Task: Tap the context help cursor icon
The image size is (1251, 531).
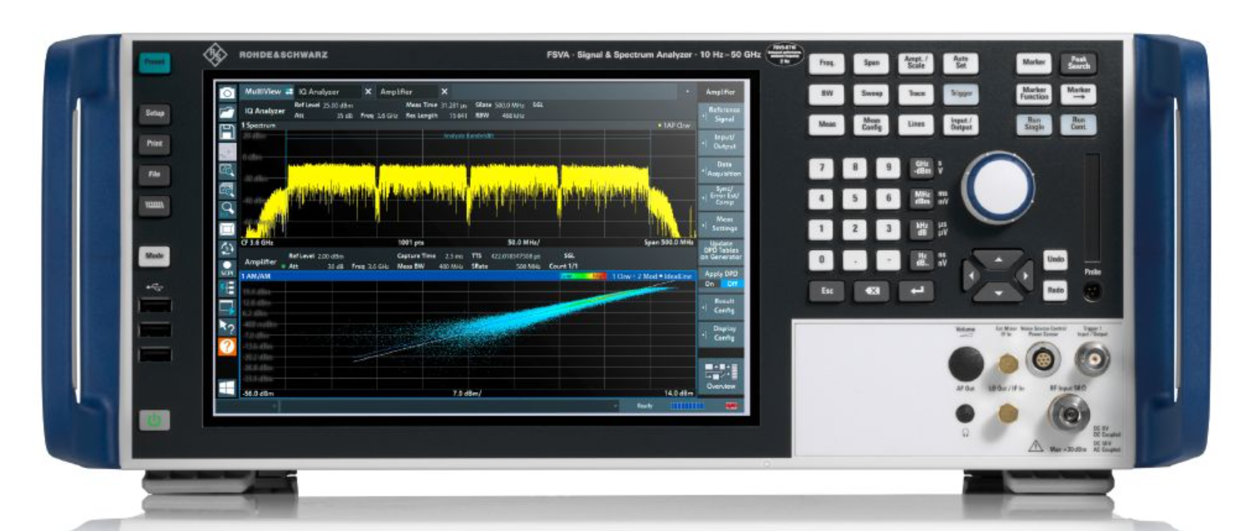Action: click(226, 327)
